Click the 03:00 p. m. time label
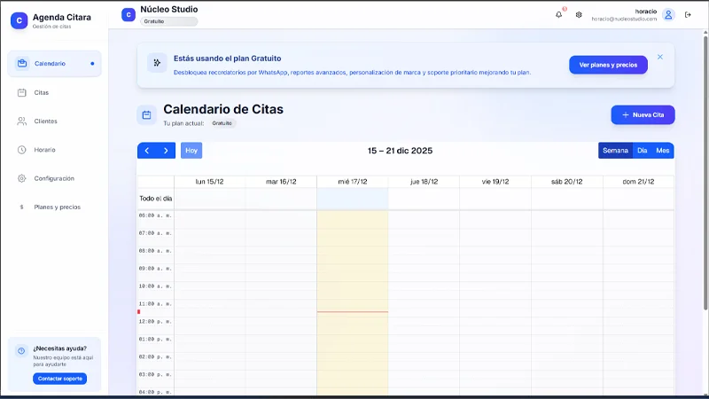The height and width of the screenshot is (399, 709). [x=155, y=374]
